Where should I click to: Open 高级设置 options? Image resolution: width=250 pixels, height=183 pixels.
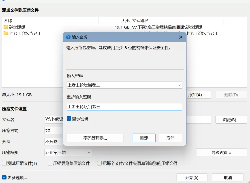tap(221, 152)
